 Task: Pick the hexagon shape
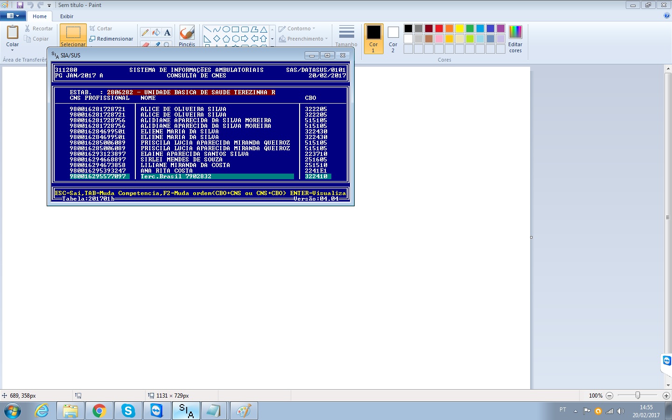(x=235, y=39)
